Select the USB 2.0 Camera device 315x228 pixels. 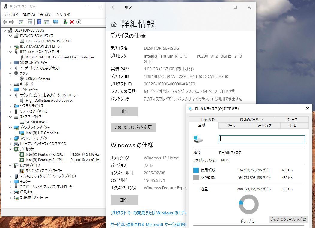coord(38,79)
